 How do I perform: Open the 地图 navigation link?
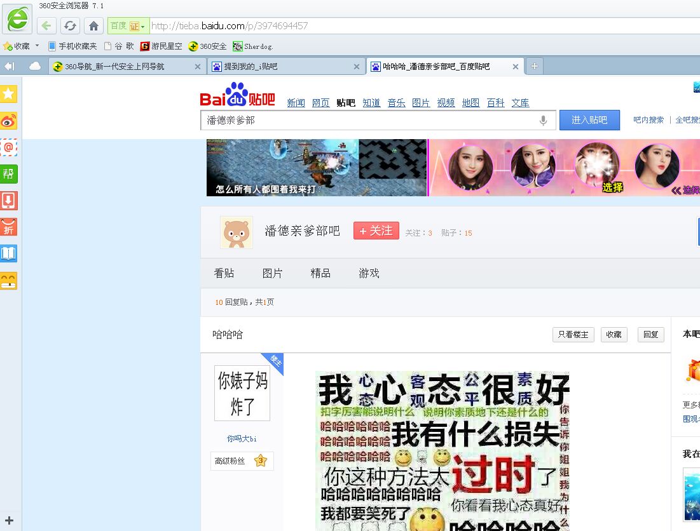[x=470, y=103]
